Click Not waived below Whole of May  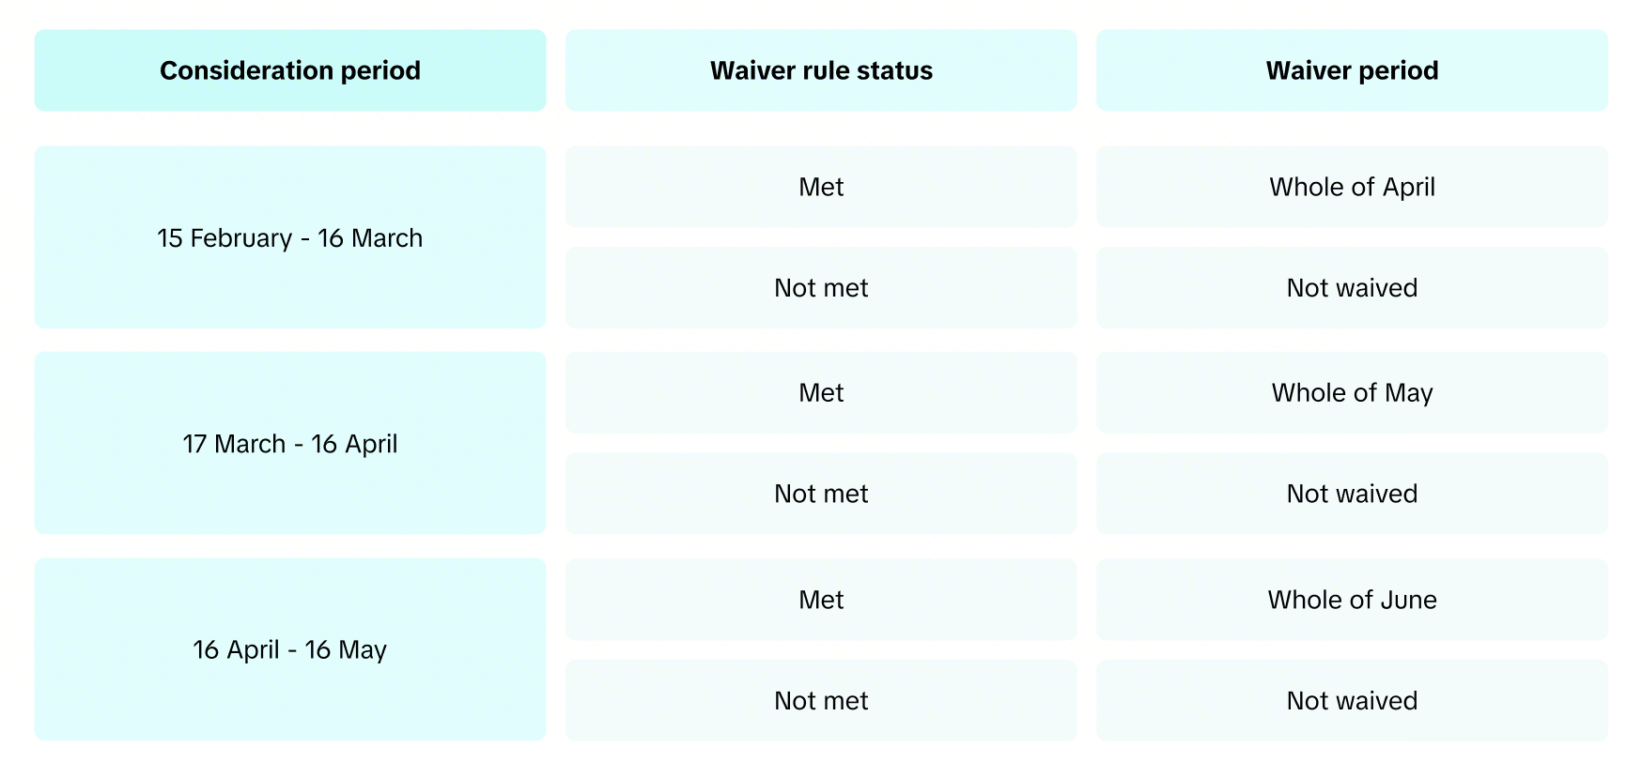tap(1352, 494)
